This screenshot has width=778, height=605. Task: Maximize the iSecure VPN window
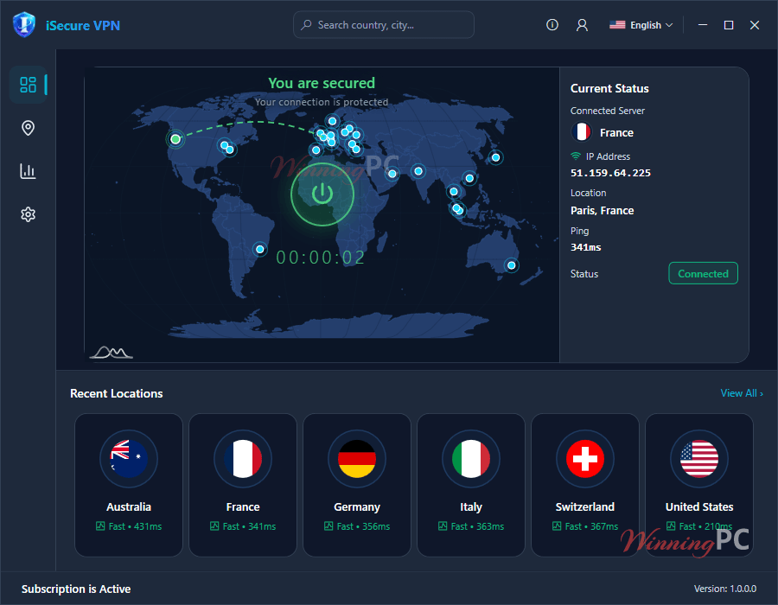(x=729, y=25)
